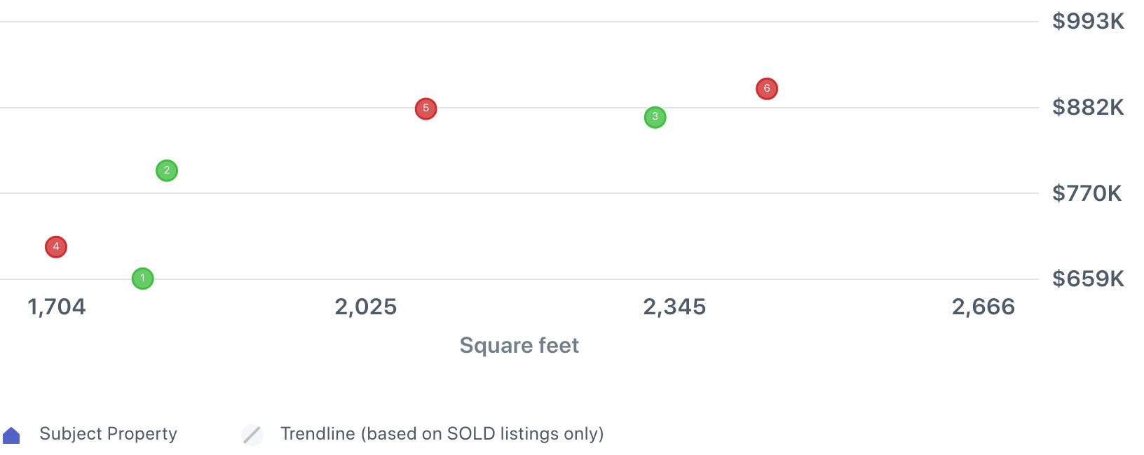Select green listing marker number 2
The image size is (1144, 455).
tap(166, 170)
